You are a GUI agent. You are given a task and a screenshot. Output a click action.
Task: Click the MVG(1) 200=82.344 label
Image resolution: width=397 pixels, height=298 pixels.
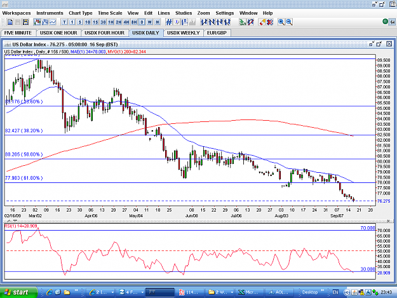click(126, 51)
